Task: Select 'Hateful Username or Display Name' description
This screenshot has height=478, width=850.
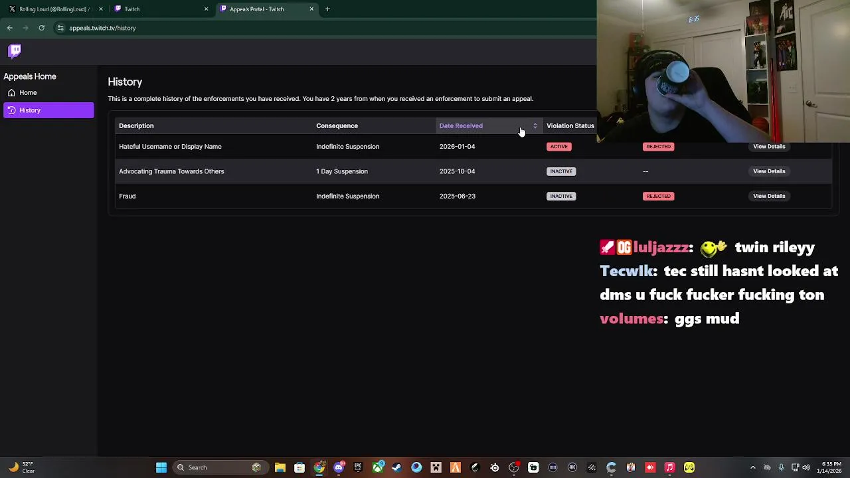Action: click(170, 146)
